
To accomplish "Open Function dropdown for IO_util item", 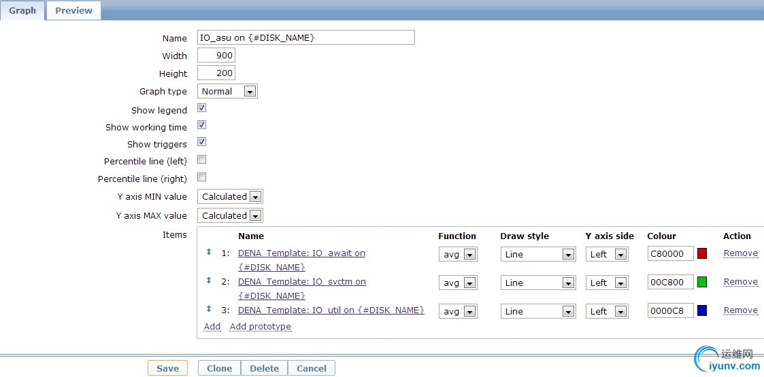I will point(458,311).
